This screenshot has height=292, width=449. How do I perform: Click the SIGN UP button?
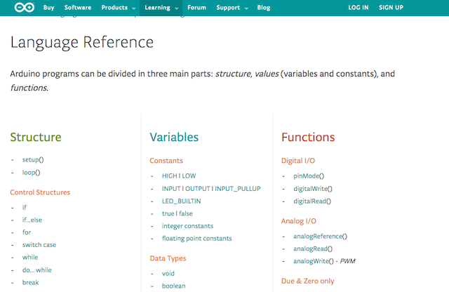pos(391,8)
